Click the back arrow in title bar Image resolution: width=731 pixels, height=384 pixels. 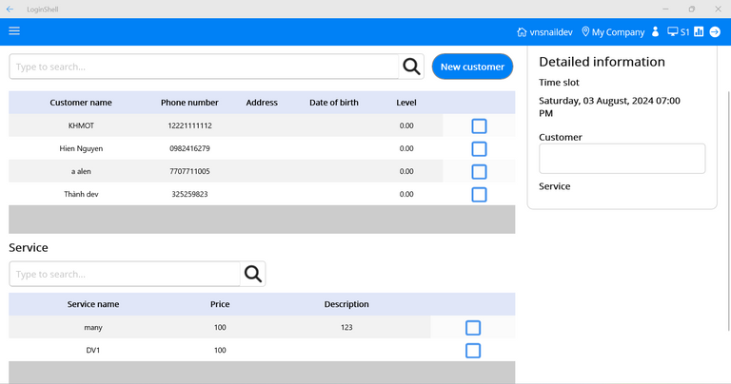10,9
